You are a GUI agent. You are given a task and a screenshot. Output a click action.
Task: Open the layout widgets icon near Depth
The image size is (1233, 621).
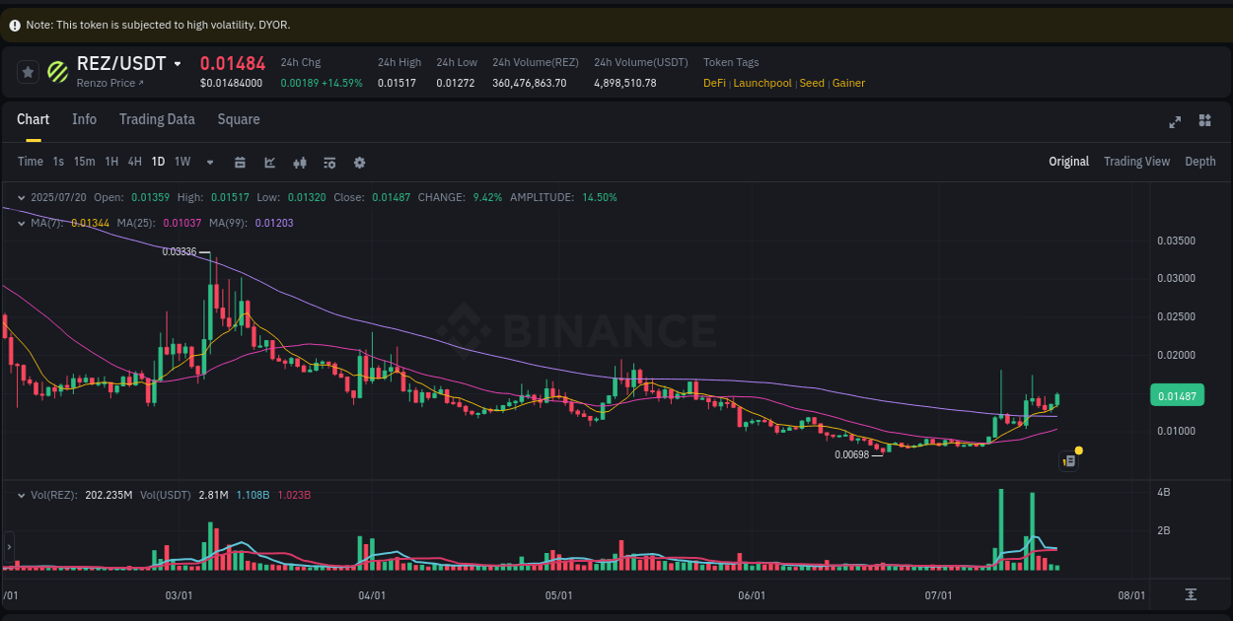1204,120
